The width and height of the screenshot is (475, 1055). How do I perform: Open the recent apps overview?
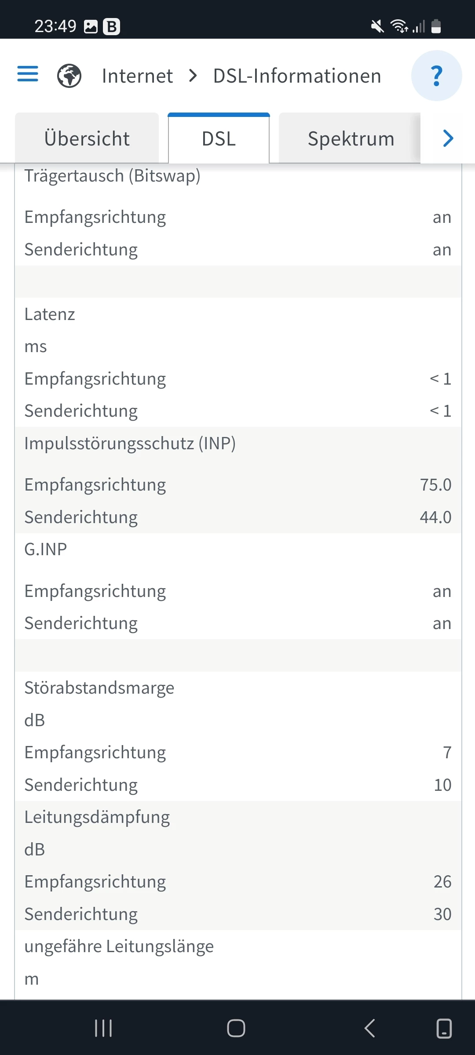tap(104, 1028)
